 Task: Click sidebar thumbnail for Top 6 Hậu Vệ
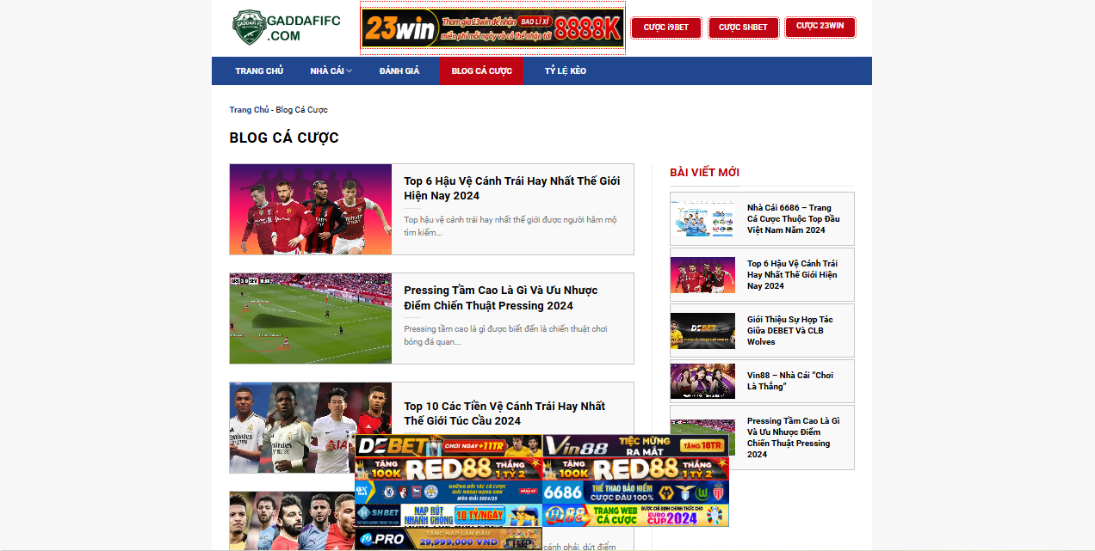click(x=702, y=274)
